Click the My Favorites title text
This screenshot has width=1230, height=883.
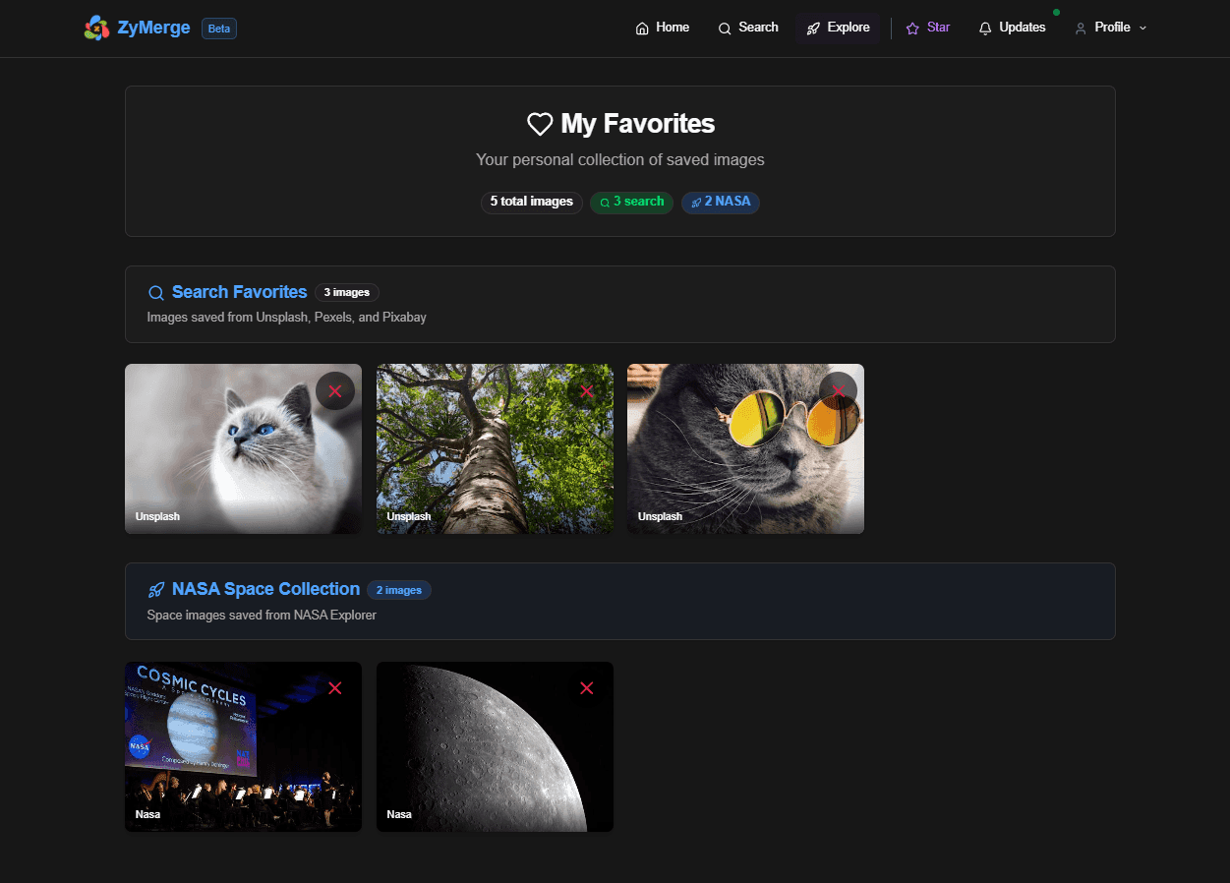click(637, 124)
